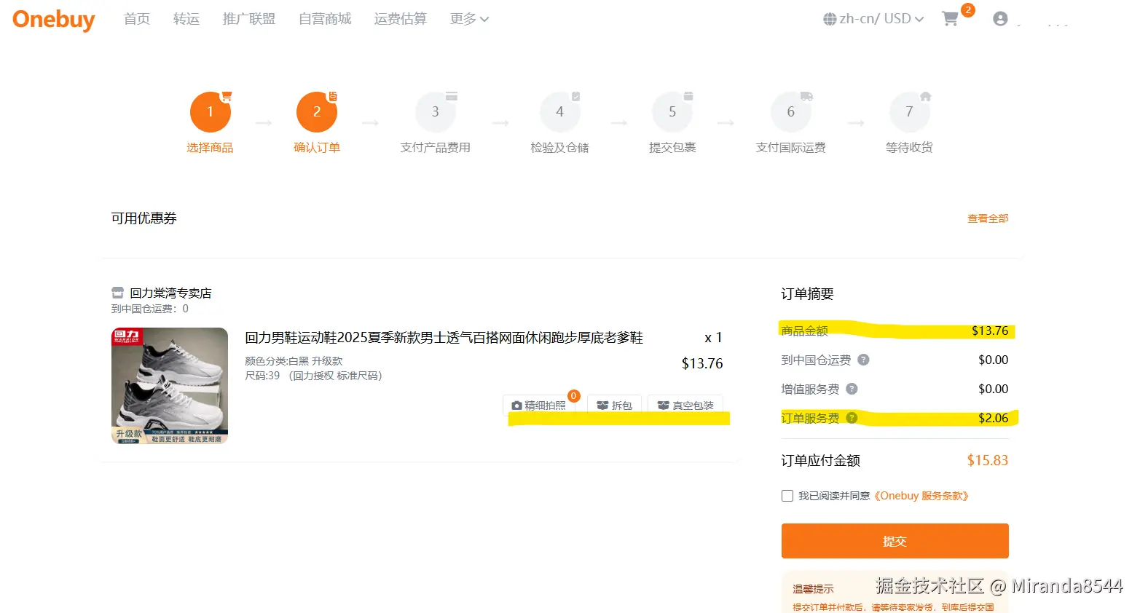The image size is (1140, 613).
Task: Select step 7 等待收货 circle
Action: [909, 111]
